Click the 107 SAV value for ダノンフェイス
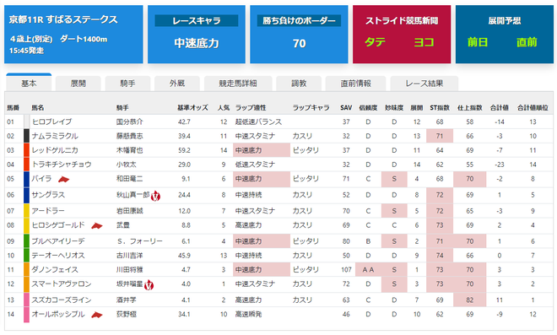The image size is (557, 335). coord(346,270)
